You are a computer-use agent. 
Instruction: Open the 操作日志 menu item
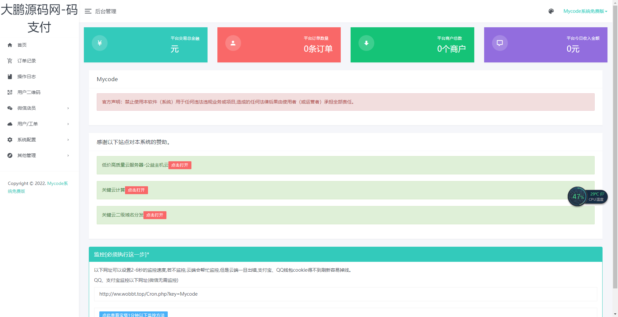(x=27, y=77)
